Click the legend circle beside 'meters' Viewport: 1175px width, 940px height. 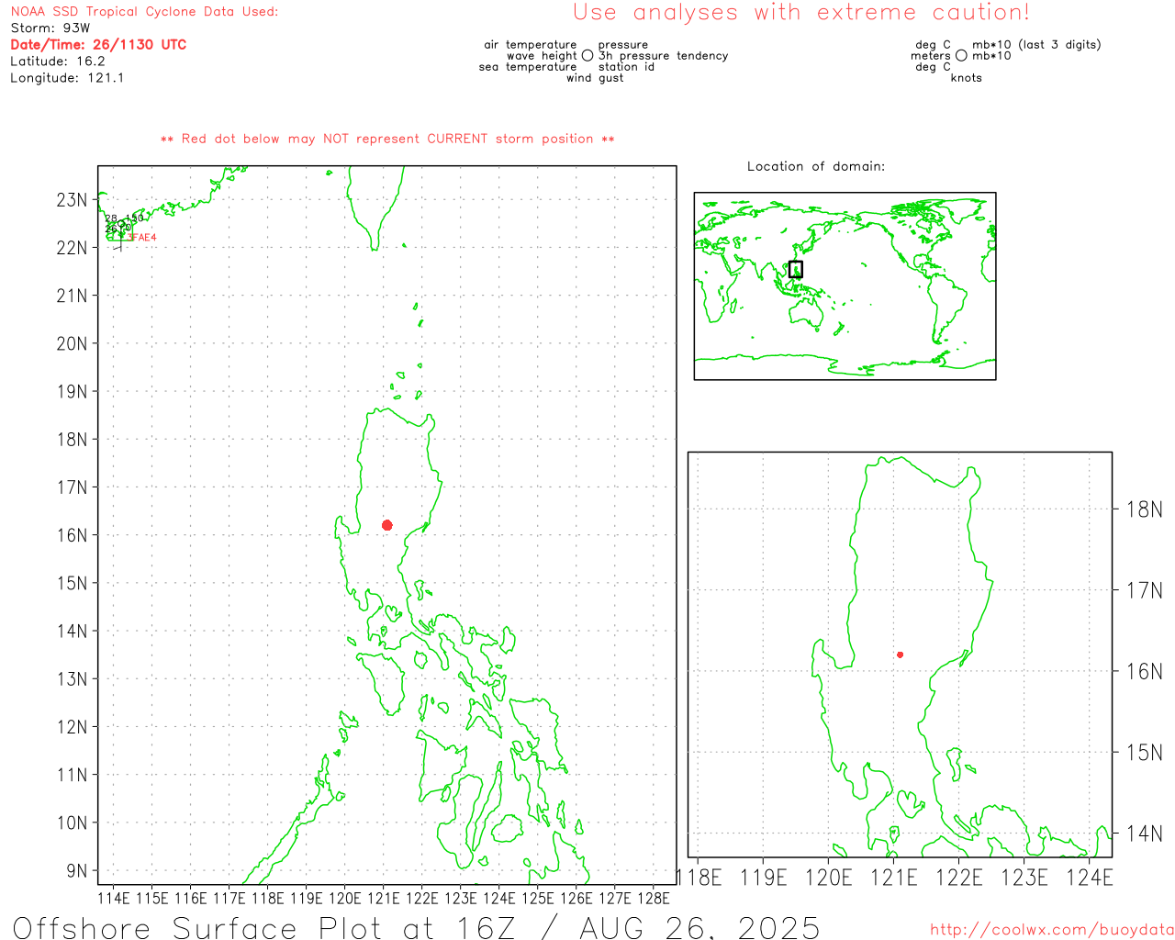(x=961, y=55)
